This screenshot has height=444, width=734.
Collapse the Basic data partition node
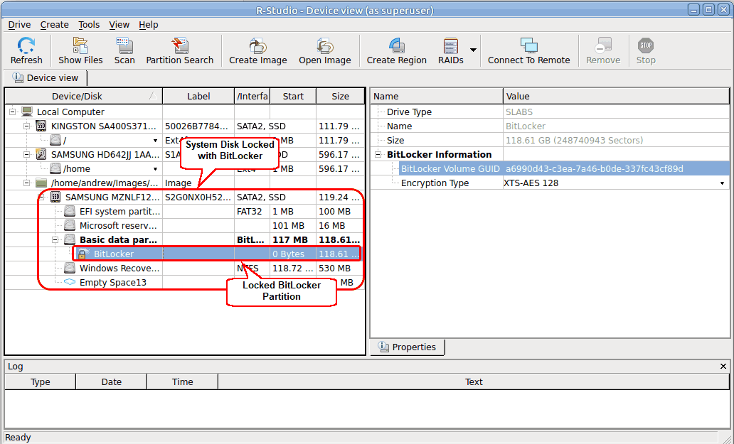tap(55, 240)
